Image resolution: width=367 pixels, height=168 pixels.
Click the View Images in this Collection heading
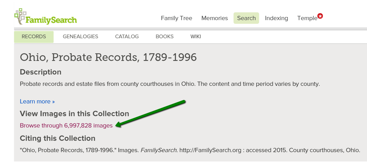point(74,114)
